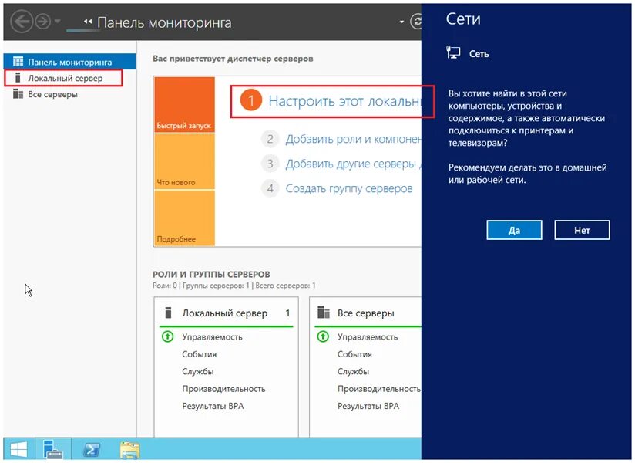Click green status icon in Локальный сервер tile
The height and width of the screenshot is (463, 635).
(168, 336)
